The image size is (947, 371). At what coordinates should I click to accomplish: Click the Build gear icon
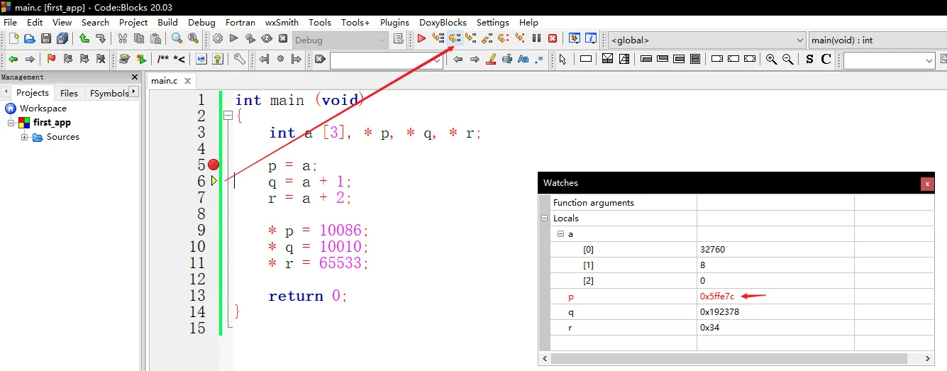[x=218, y=40]
